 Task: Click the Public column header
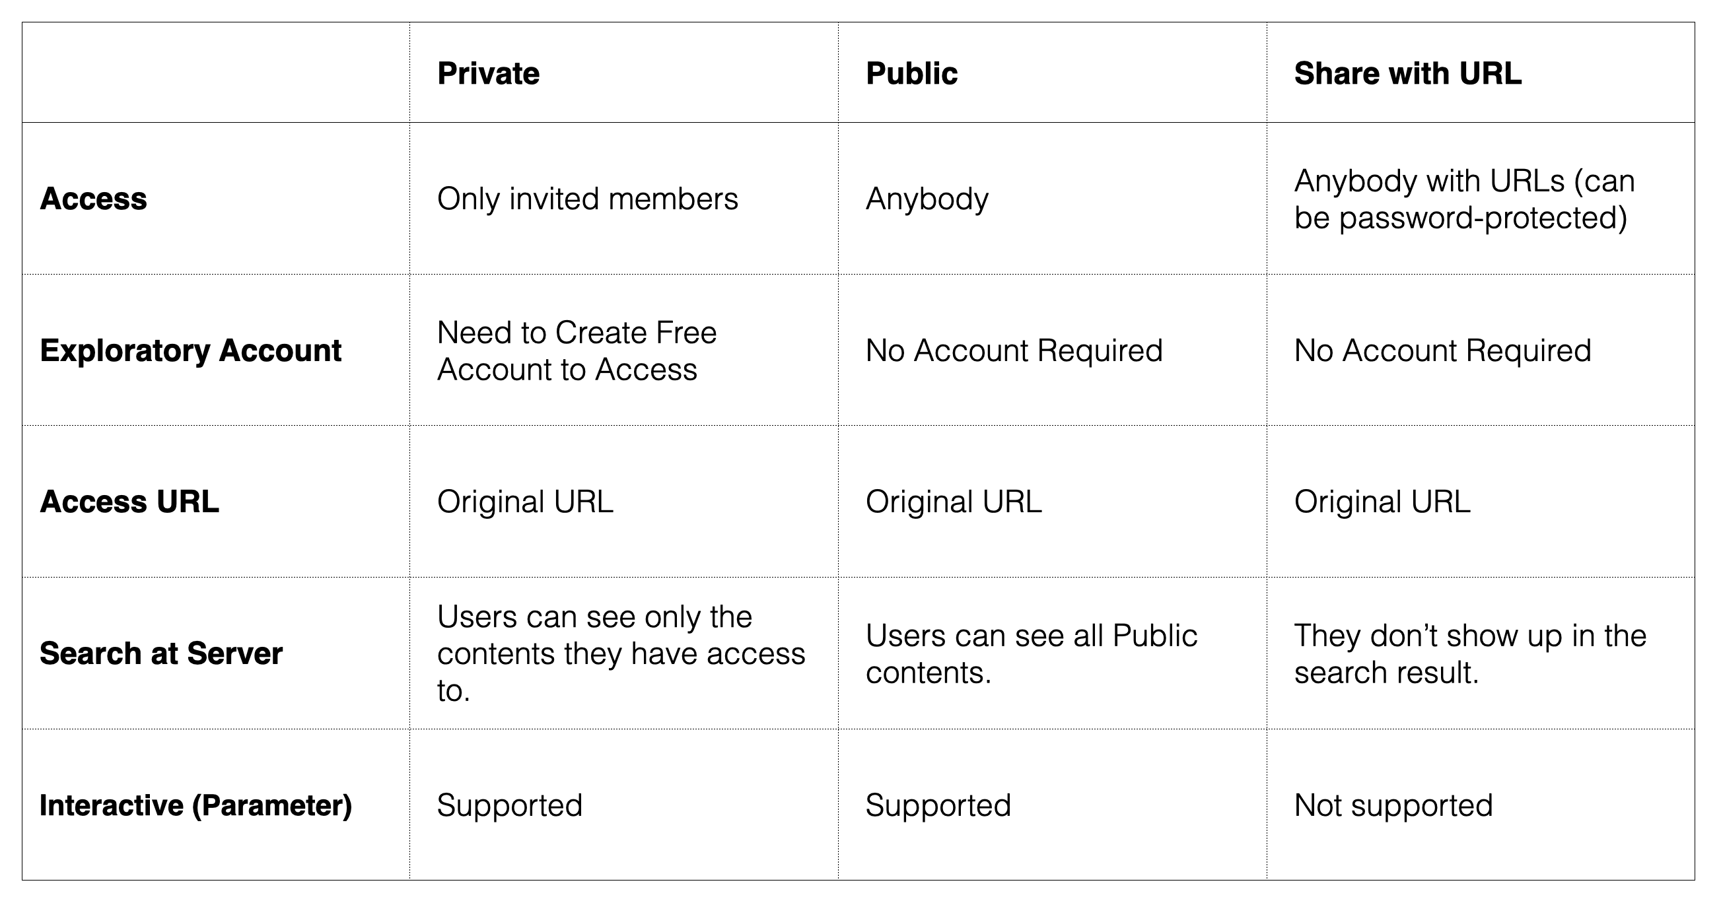(911, 73)
